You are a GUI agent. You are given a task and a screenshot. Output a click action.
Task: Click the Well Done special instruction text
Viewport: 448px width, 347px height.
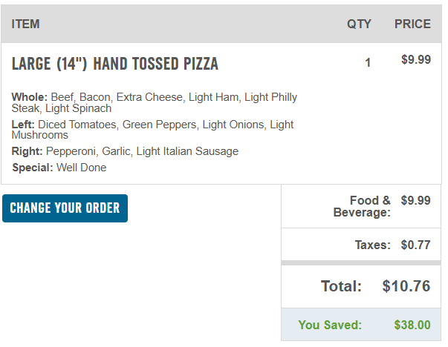(x=82, y=168)
